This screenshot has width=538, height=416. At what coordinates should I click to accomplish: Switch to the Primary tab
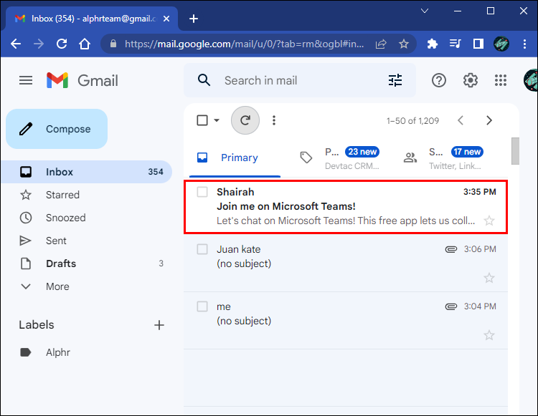pyautogui.click(x=235, y=158)
